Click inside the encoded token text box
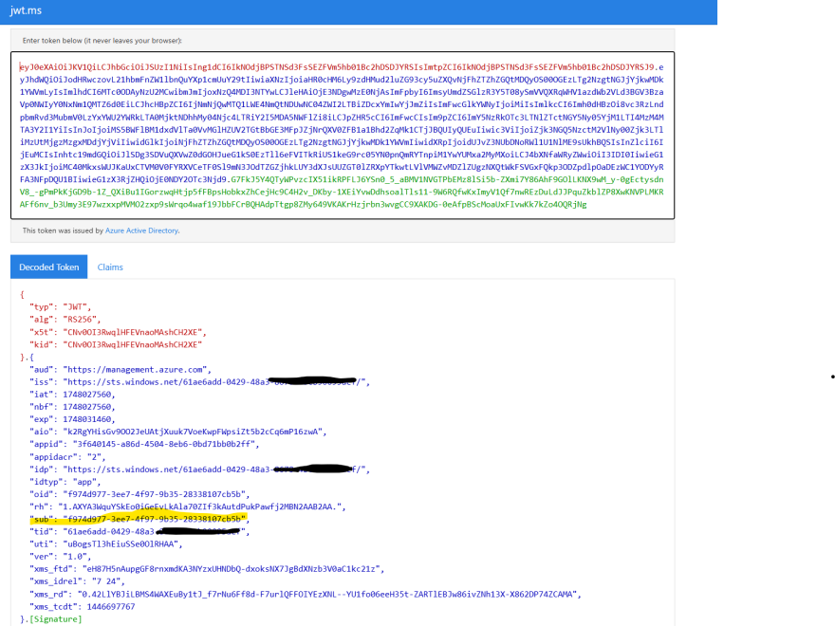The image size is (835, 626). tap(342, 133)
